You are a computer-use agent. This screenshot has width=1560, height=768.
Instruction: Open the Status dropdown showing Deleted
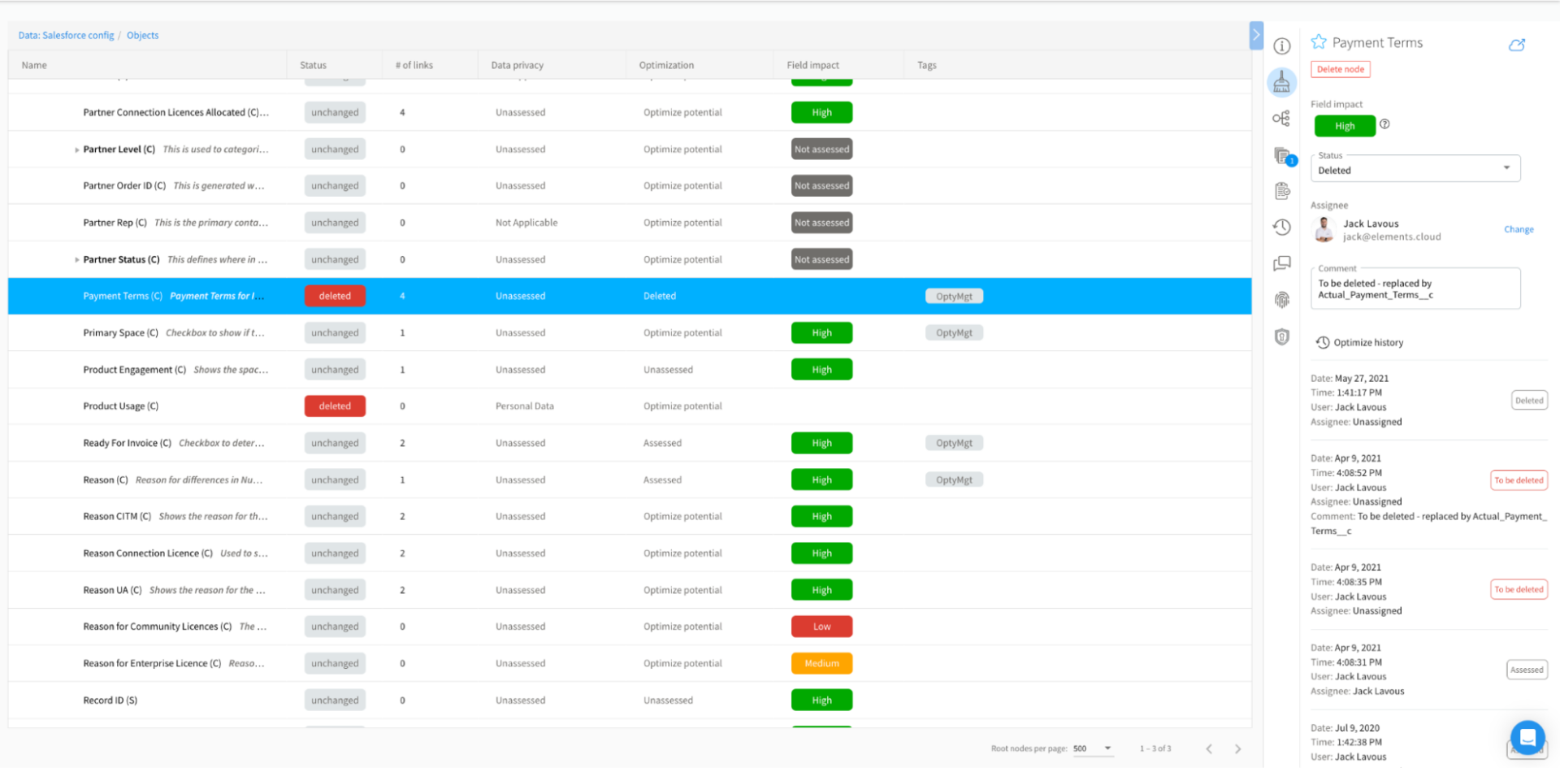click(x=1415, y=168)
